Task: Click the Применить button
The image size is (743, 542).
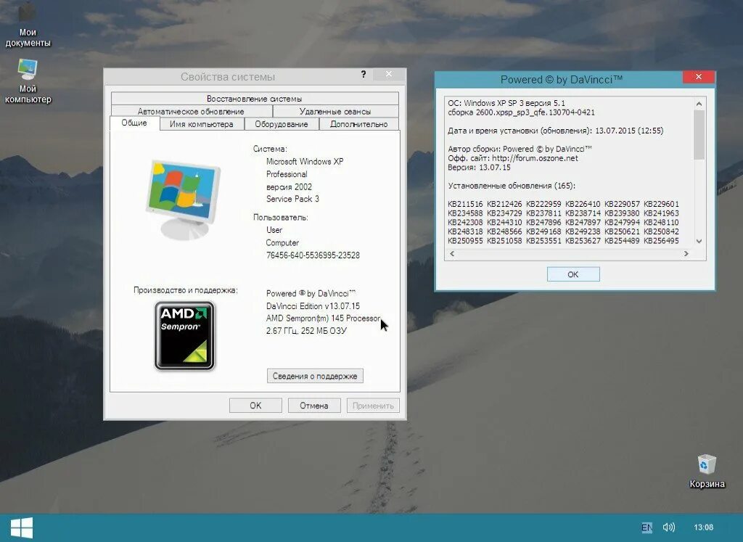Action: [373, 406]
